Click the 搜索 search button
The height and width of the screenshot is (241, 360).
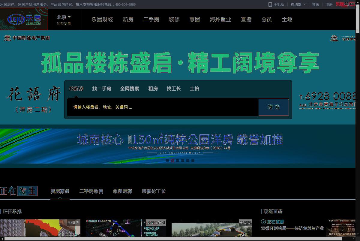tap(274, 107)
